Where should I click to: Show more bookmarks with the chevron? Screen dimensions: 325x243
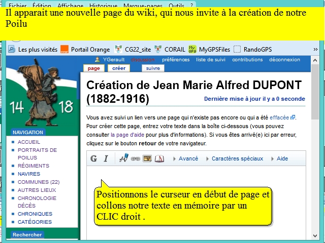coord(315,49)
